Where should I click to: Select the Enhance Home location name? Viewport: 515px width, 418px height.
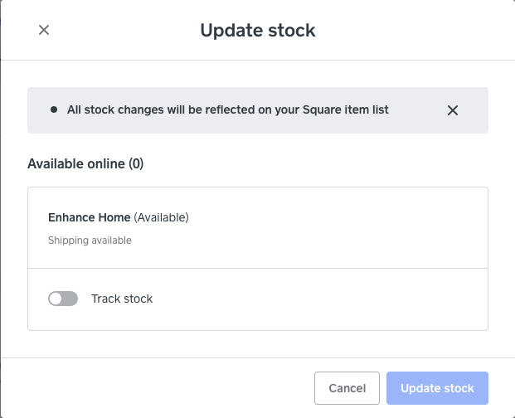(90, 217)
